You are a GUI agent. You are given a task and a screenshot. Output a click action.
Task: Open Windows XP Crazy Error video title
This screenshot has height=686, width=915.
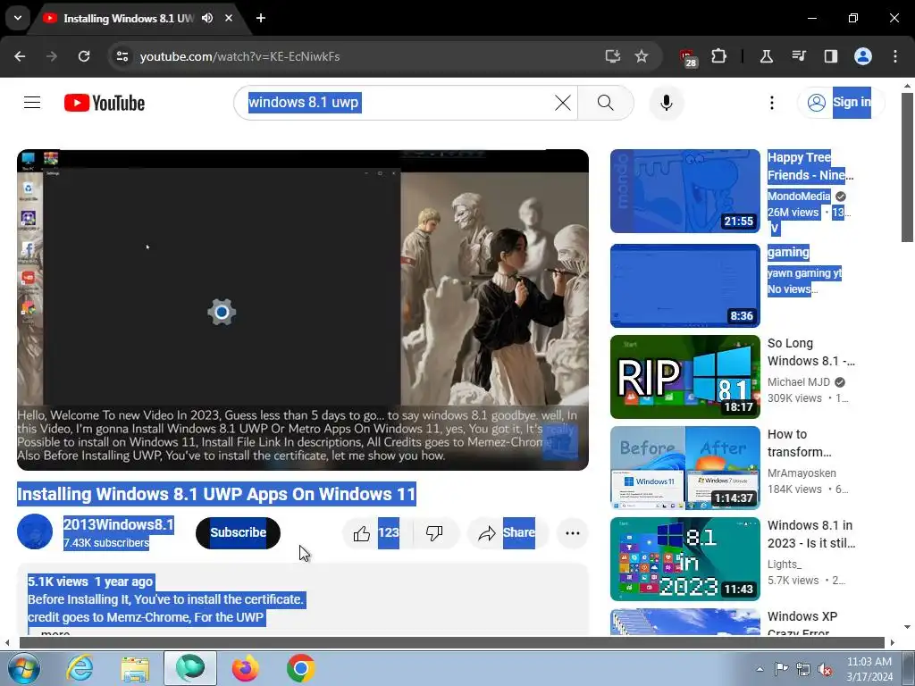[802, 623]
